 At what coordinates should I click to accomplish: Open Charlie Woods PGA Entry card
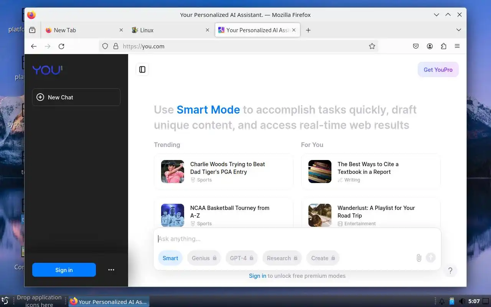pos(224,172)
